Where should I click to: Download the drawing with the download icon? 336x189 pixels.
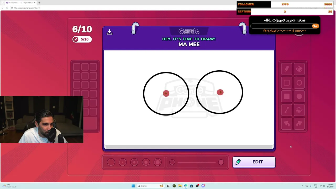[x=109, y=32]
